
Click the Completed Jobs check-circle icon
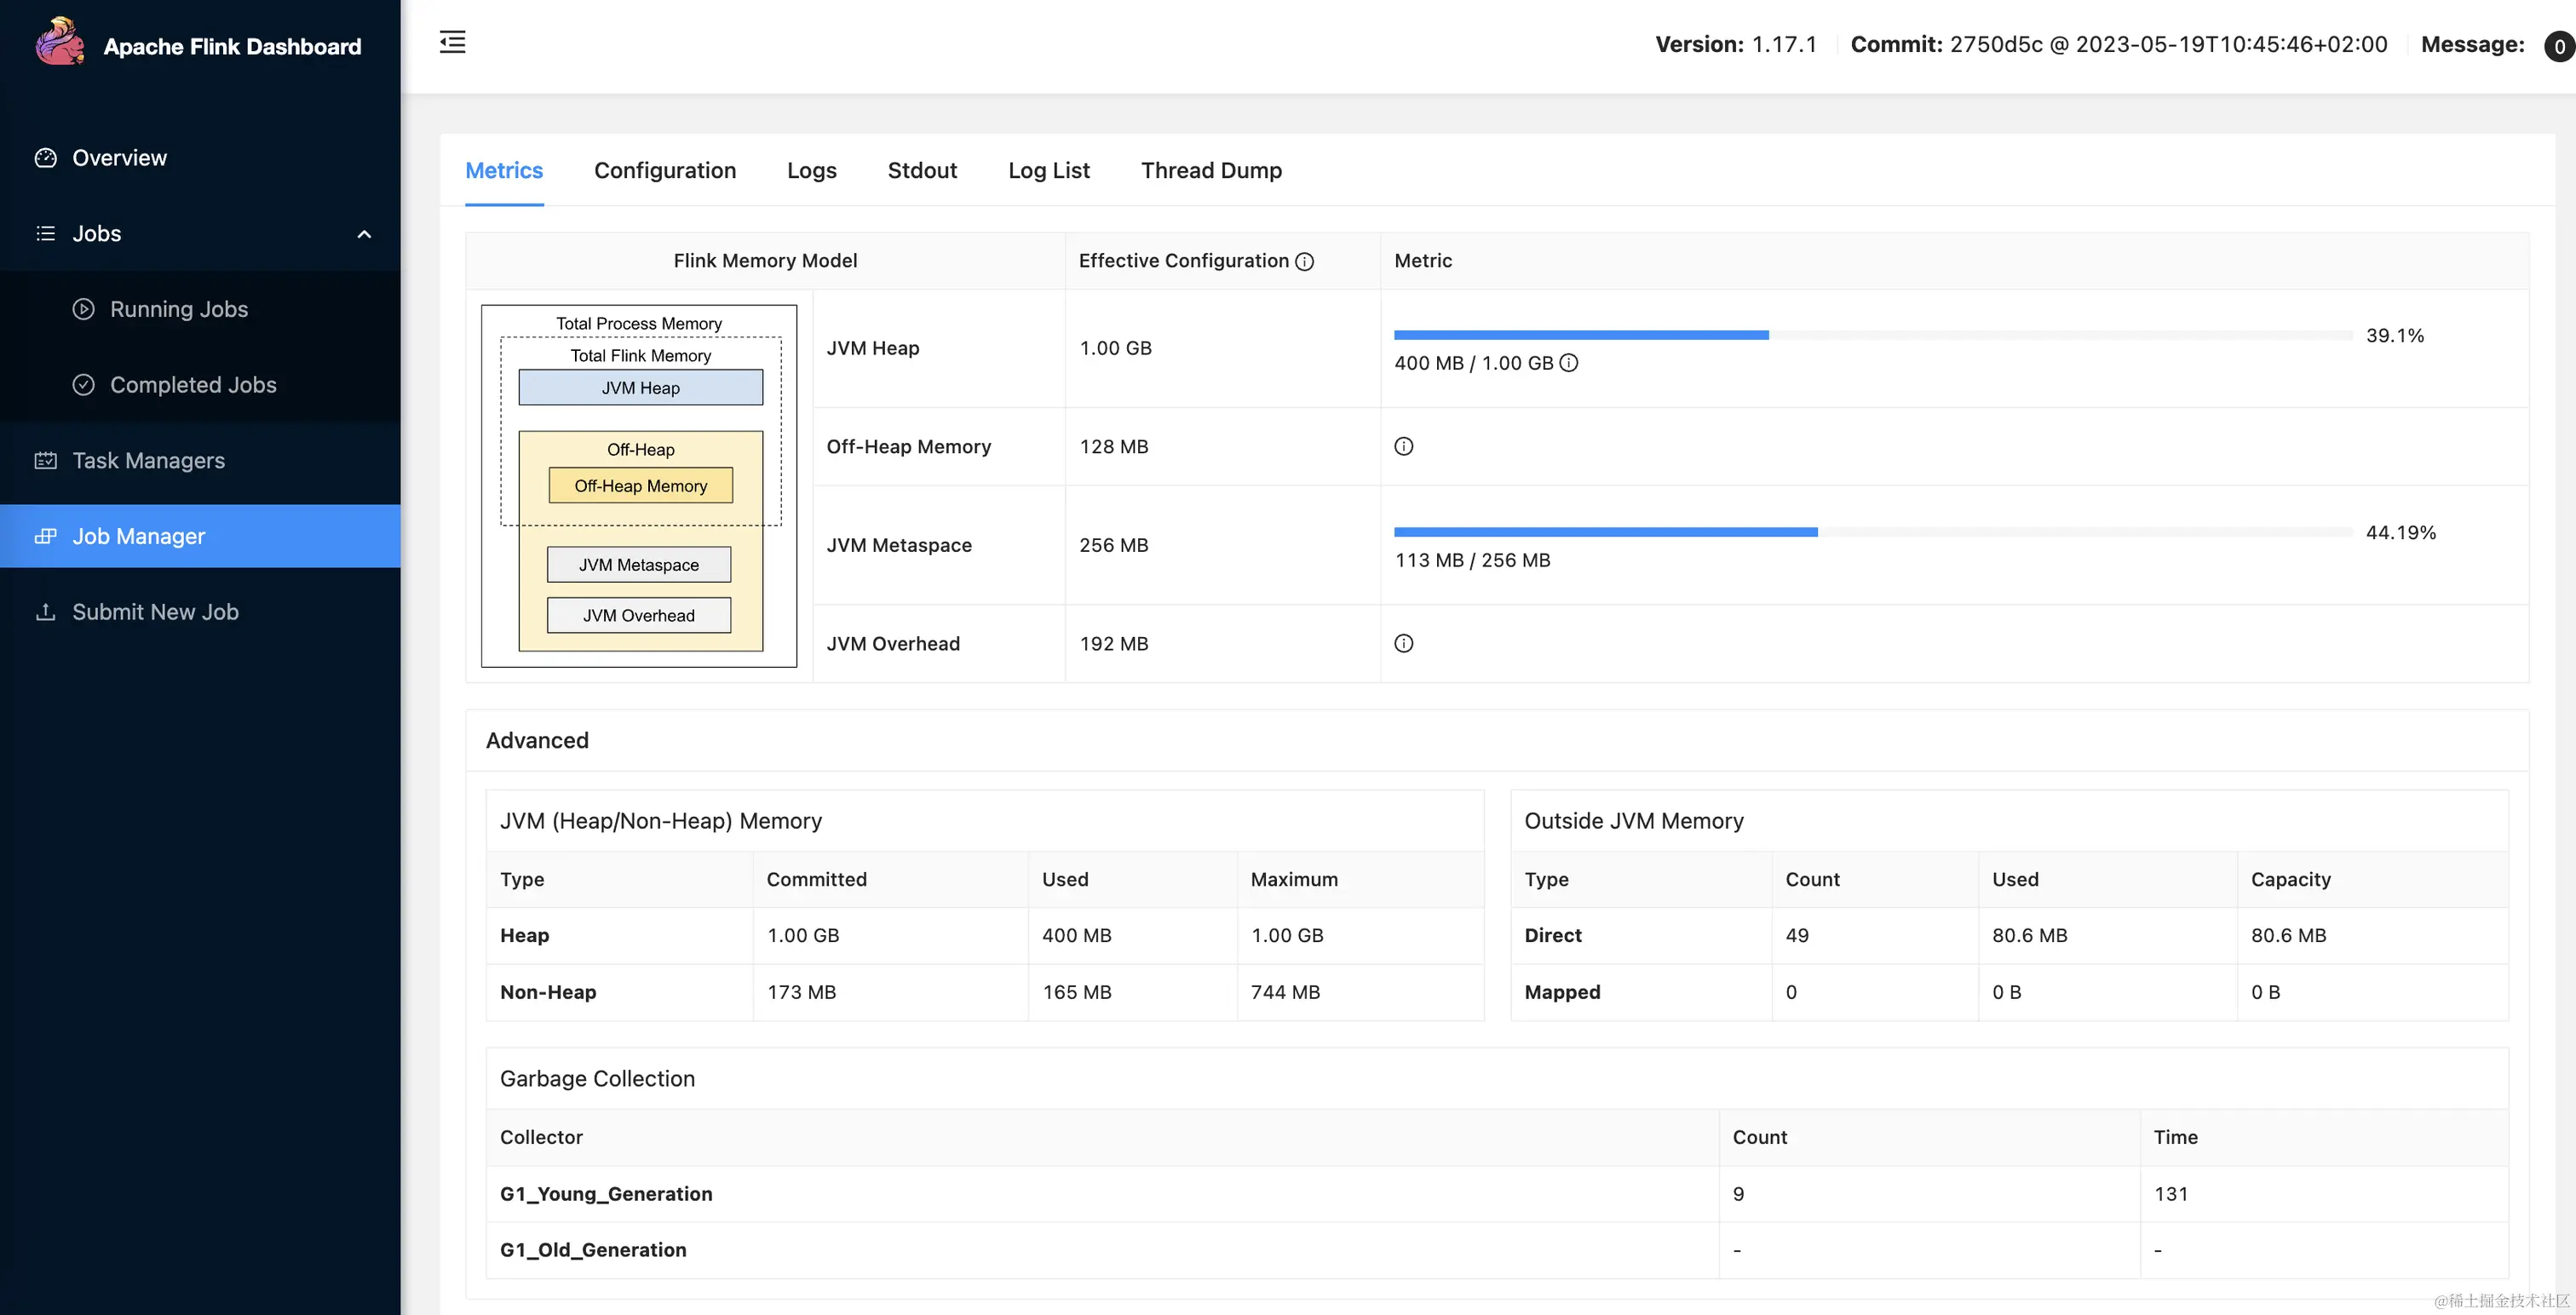pyautogui.click(x=83, y=385)
